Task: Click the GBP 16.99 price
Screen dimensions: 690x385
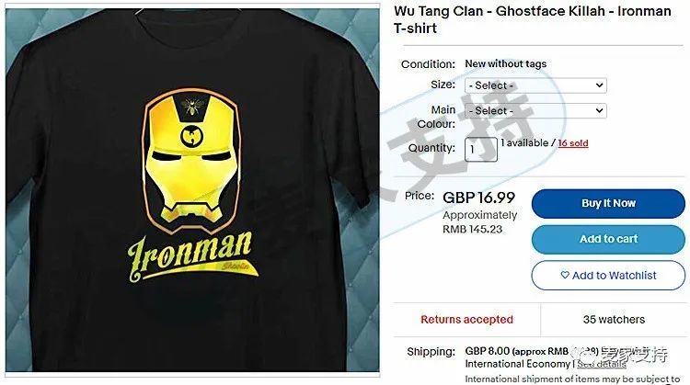Action: (x=478, y=198)
